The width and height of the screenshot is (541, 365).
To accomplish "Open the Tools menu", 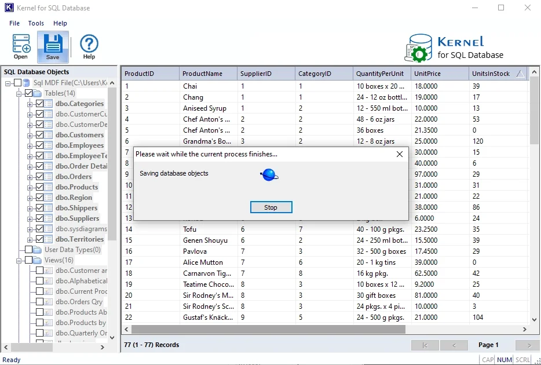I will coord(36,23).
